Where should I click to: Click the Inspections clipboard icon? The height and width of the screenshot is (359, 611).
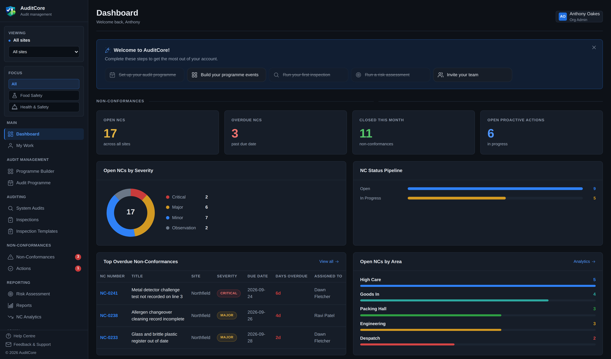pyautogui.click(x=10, y=220)
